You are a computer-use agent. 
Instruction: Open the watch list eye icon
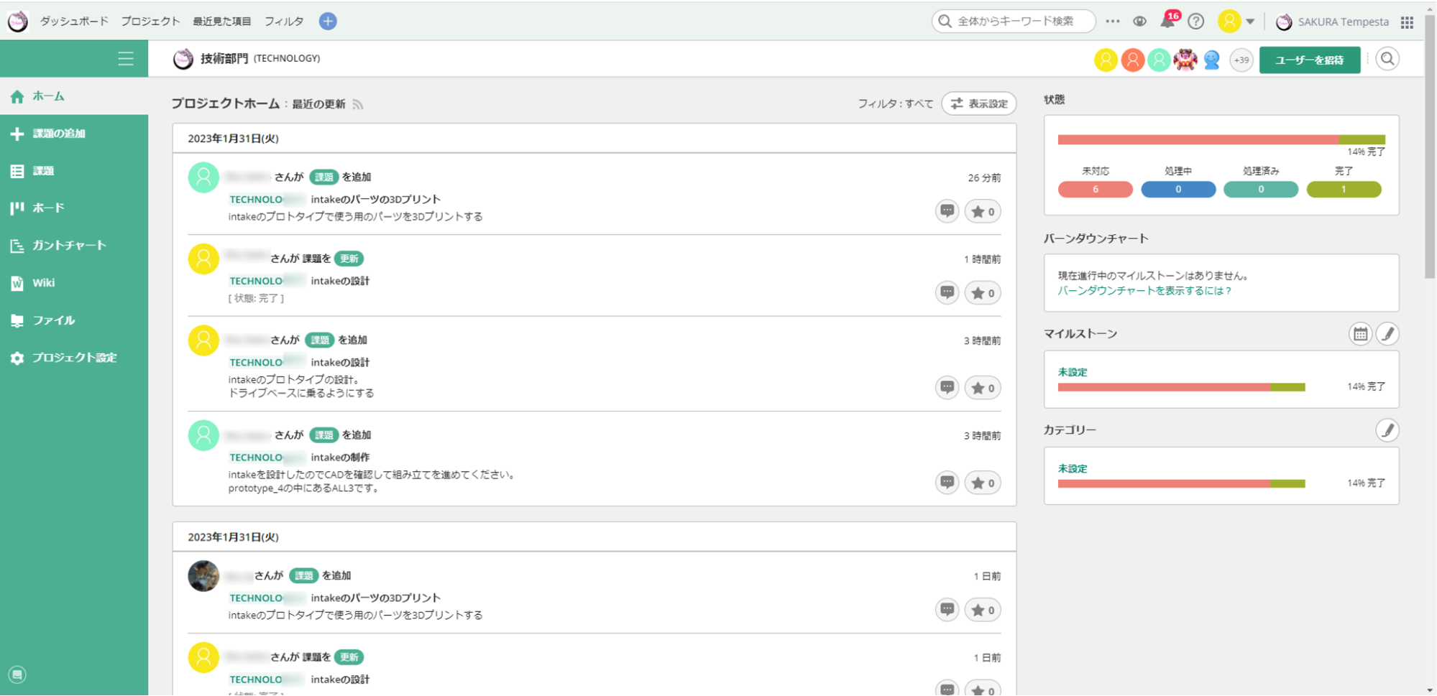pos(1139,22)
